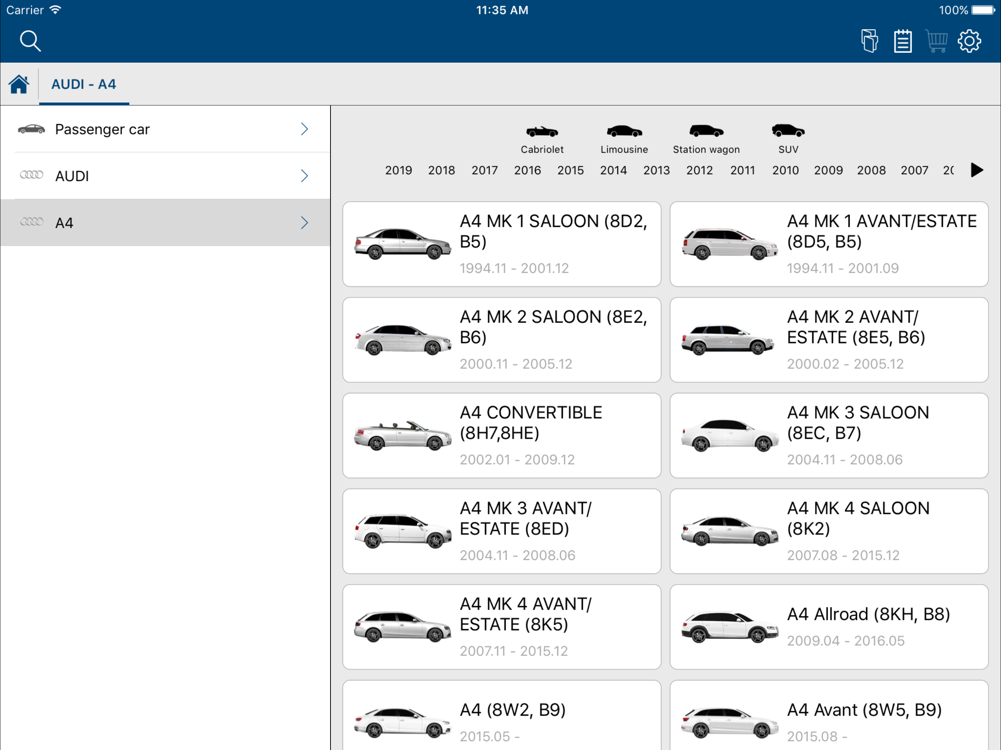Select year 2011
1001x750 pixels.
click(742, 171)
